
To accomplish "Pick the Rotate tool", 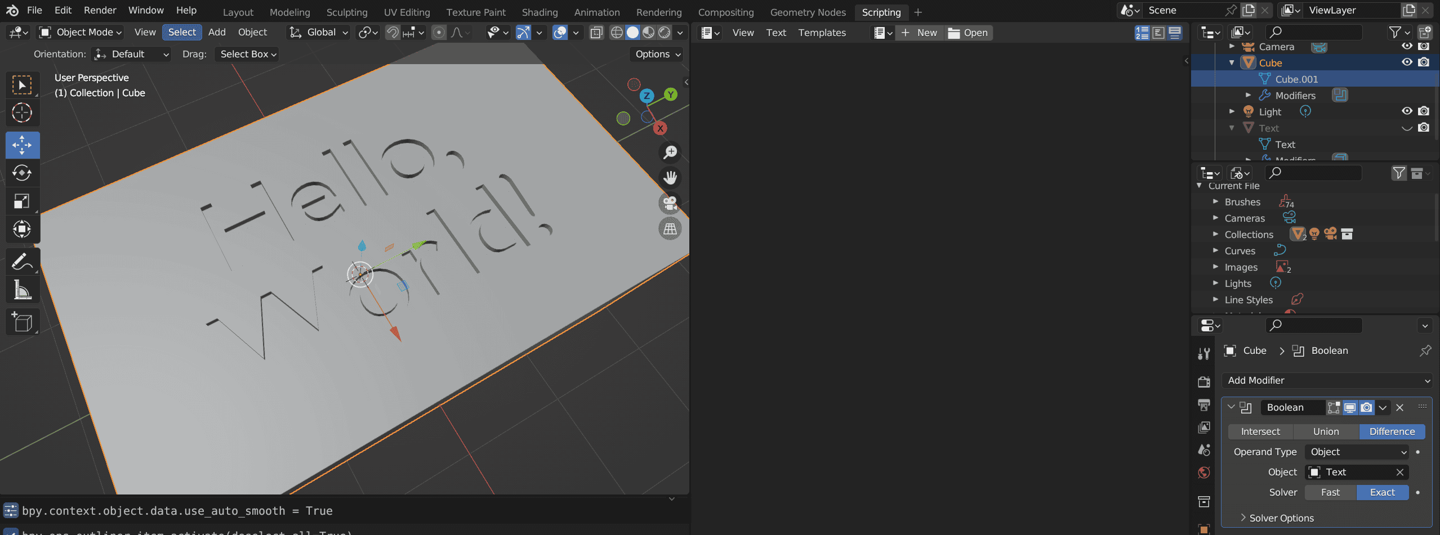I will [x=22, y=173].
